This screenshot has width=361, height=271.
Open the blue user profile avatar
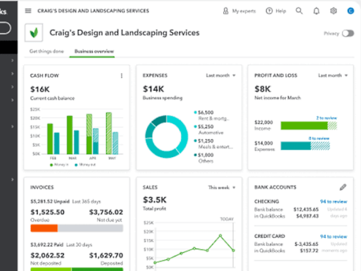(x=350, y=11)
